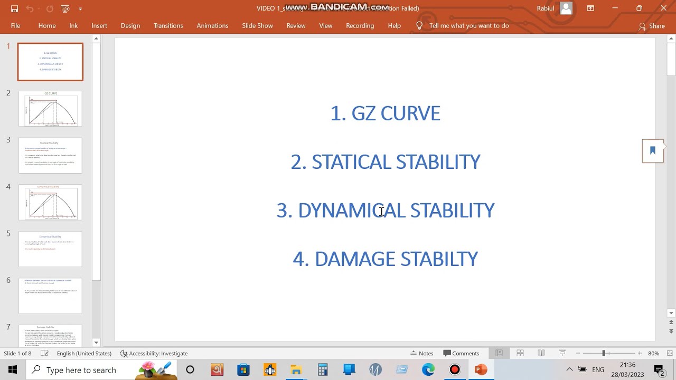Click zoom in plus button
This screenshot has width=676, height=380.
[x=640, y=353]
